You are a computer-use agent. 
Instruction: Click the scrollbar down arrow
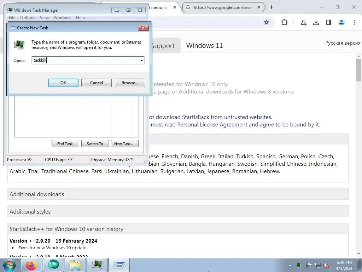click(x=358, y=254)
